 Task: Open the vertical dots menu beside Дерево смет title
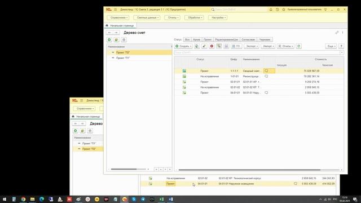click(342, 33)
